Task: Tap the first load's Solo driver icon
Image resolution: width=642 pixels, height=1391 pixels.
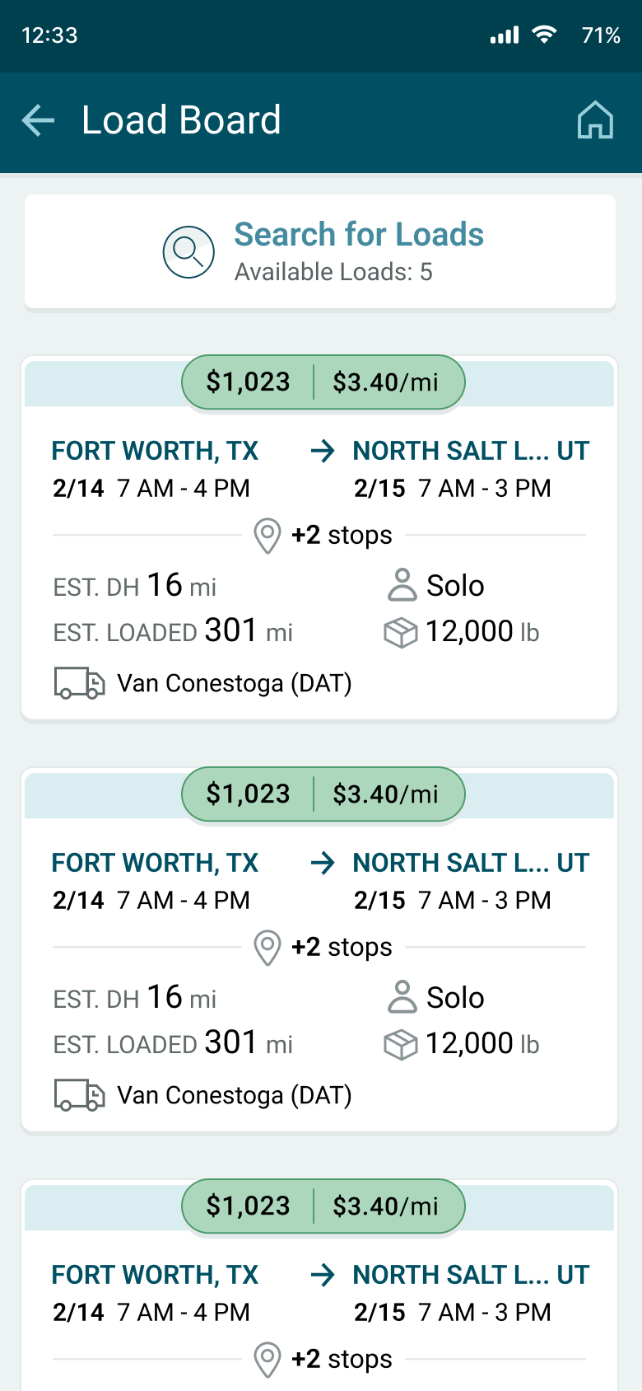Action: point(402,585)
